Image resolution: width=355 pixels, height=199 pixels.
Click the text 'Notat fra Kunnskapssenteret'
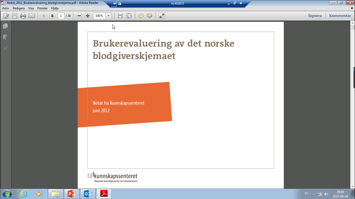pyautogui.click(x=119, y=103)
